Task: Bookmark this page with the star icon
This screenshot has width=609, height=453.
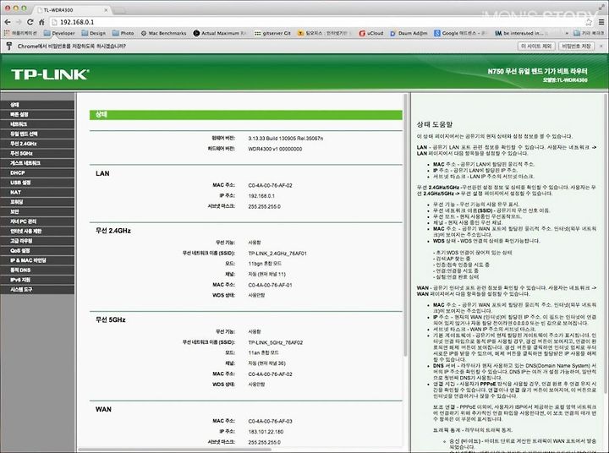Action: pyautogui.click(x=589, y=22)
